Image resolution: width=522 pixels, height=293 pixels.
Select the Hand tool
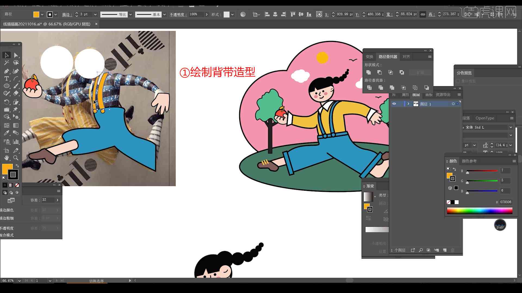click(x=7, y=158)
